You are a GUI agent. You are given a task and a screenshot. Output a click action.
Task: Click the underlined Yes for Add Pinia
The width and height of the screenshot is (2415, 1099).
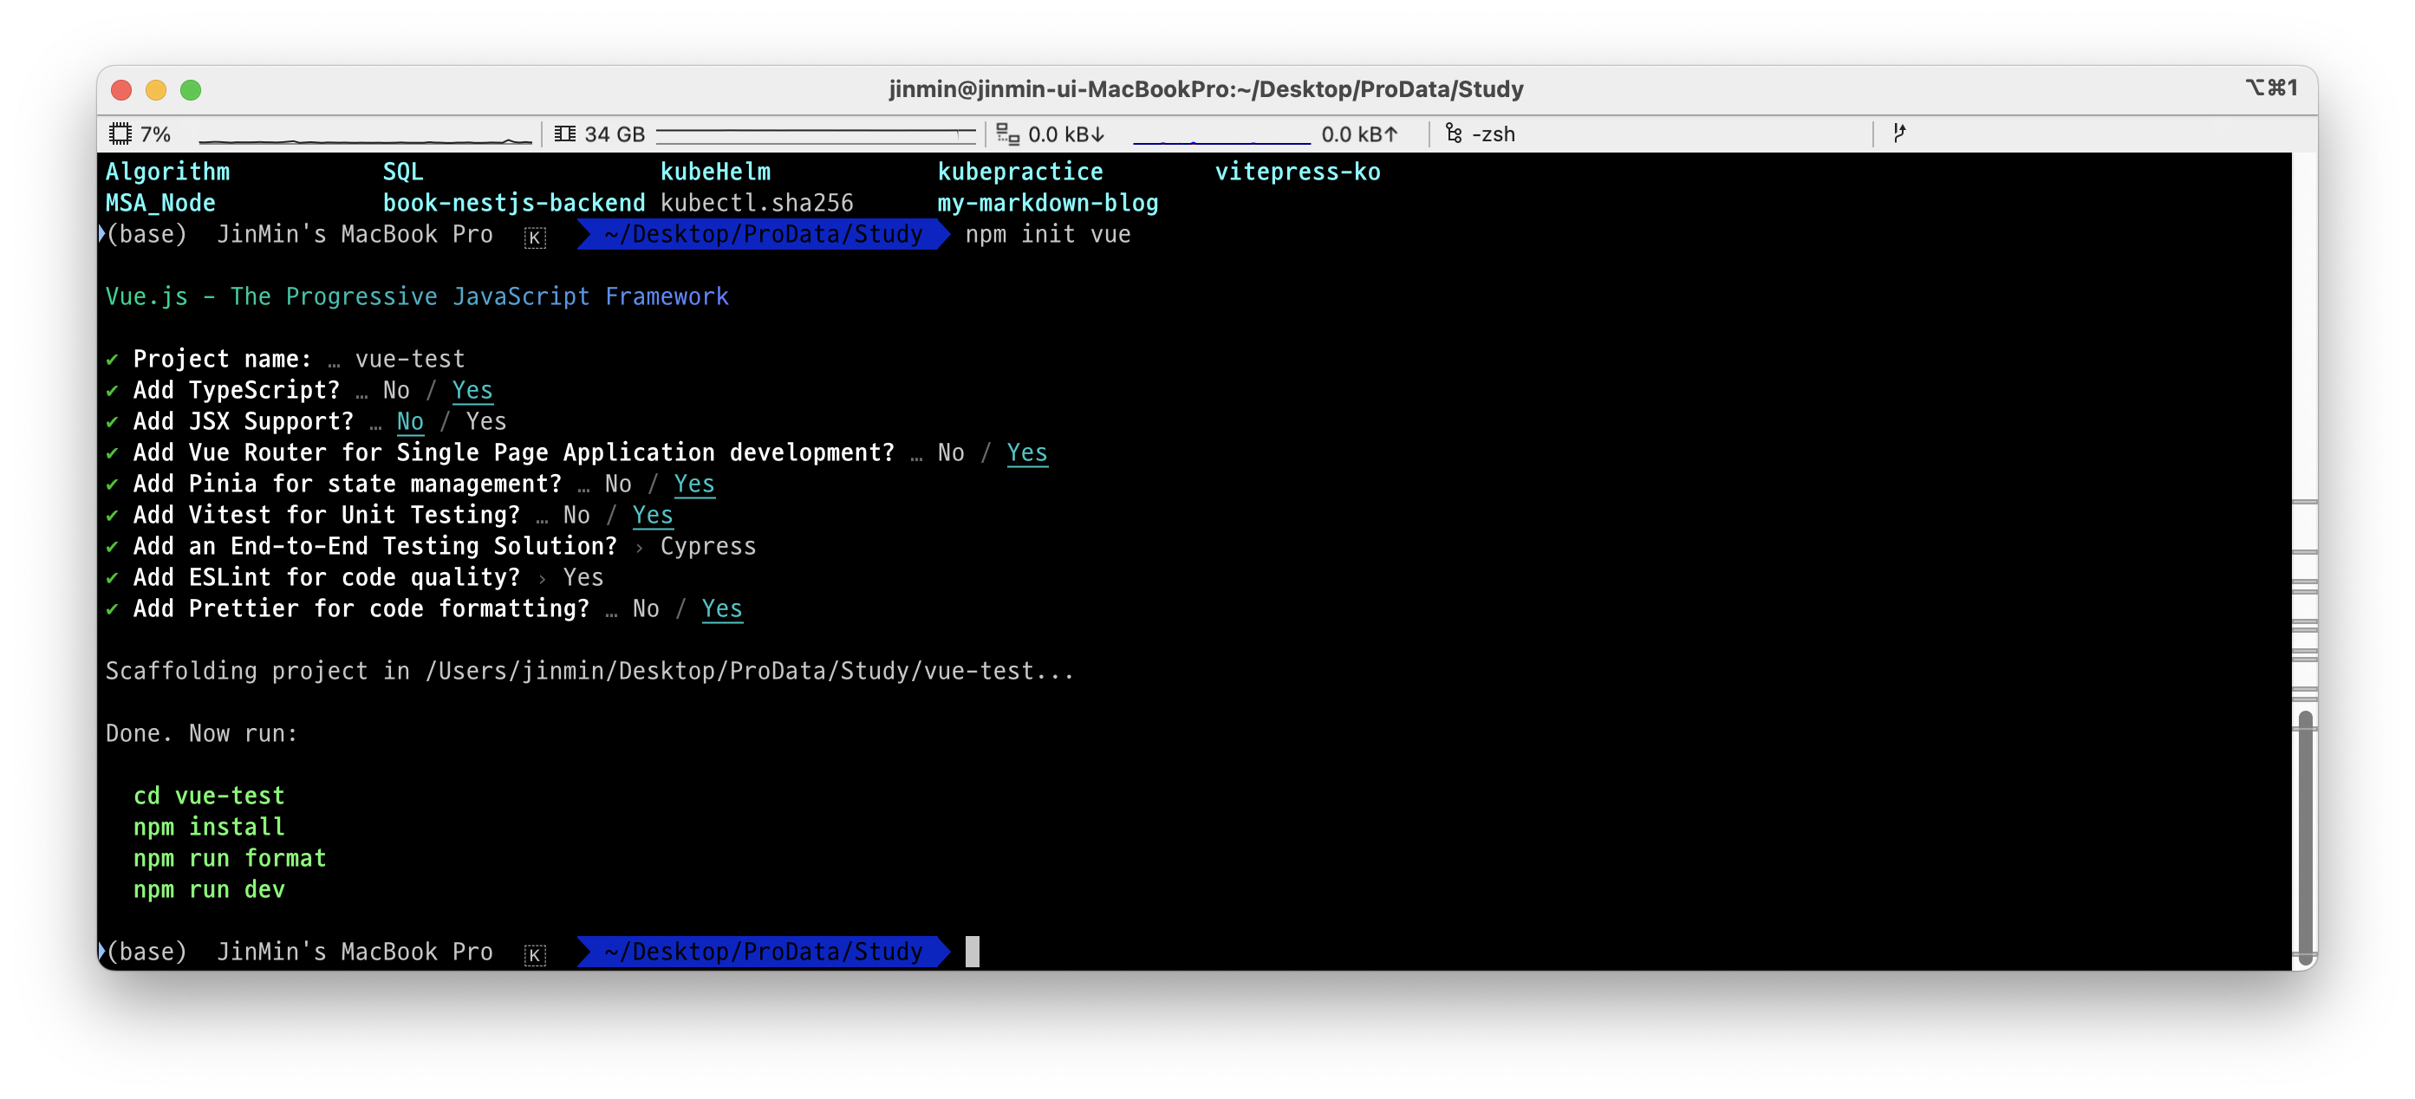pos(693,484)
